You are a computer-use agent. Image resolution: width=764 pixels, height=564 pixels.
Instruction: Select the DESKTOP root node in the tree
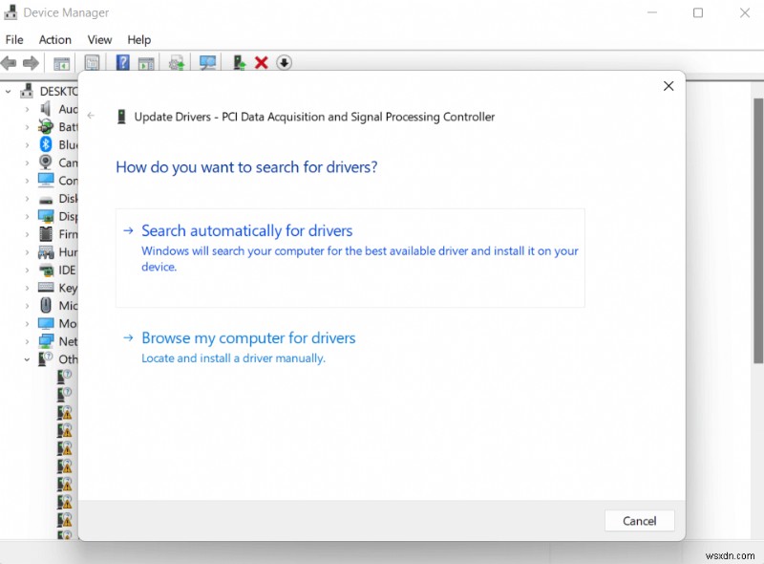tap(57, 91)
